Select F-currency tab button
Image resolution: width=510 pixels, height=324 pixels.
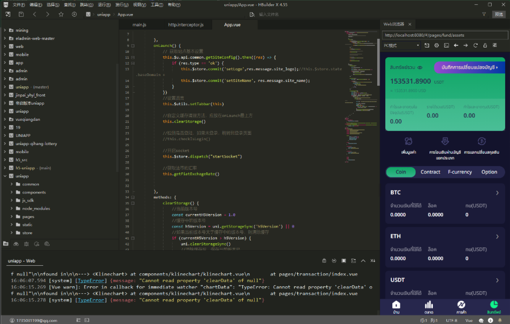pyautogui.click(x=460, y=172)
